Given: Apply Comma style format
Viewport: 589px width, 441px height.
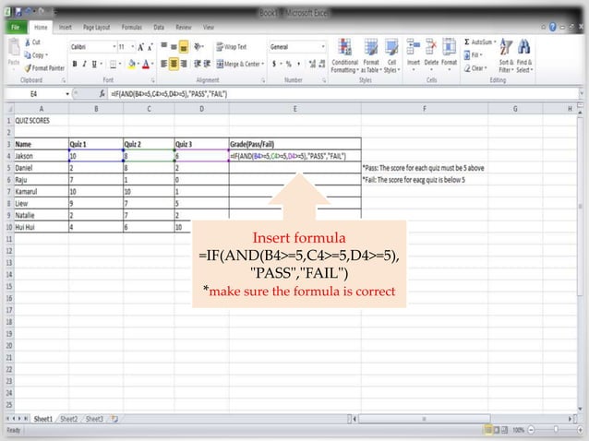Looking at the screenshot, I should 298,65.
